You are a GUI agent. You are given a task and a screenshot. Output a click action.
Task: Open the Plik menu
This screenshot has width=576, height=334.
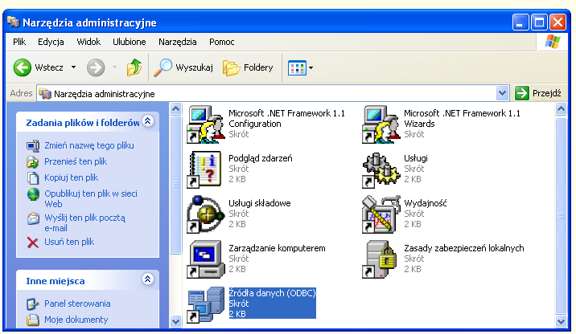19,42
